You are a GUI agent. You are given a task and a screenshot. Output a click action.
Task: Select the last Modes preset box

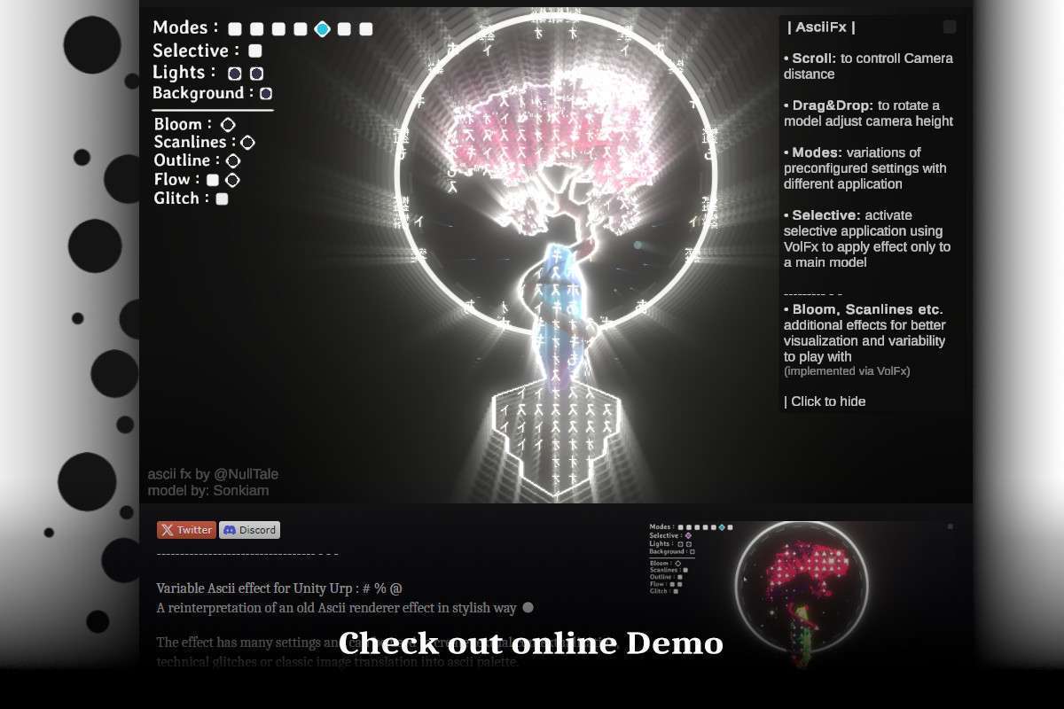point(366,29)
